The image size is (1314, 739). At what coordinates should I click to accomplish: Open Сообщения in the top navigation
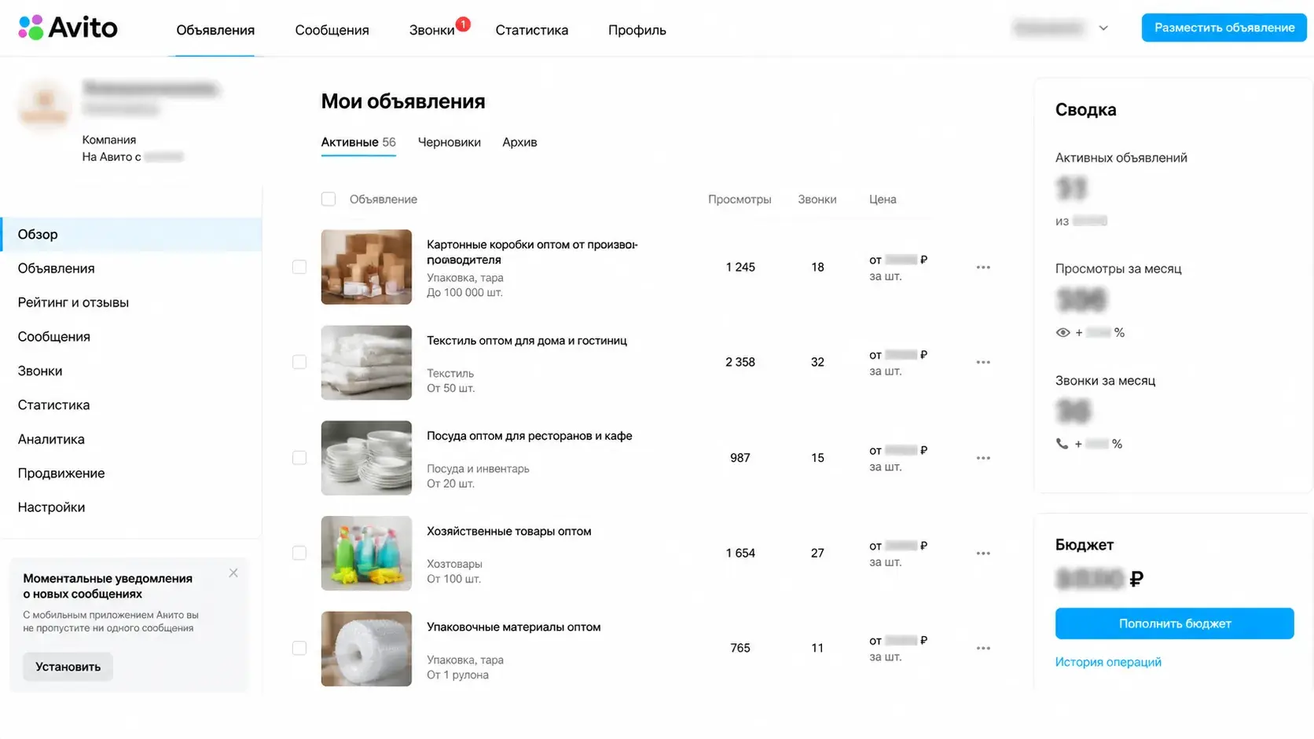(x=332, y=30)
